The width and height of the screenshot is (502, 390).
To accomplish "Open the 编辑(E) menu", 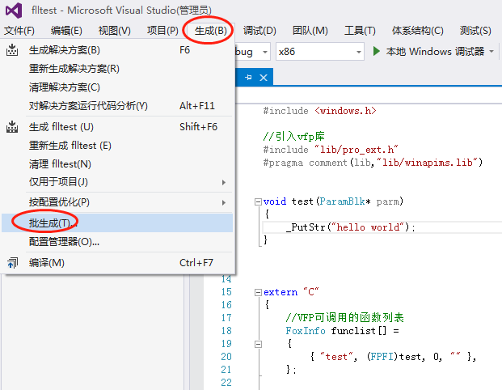I will point(66,31).
